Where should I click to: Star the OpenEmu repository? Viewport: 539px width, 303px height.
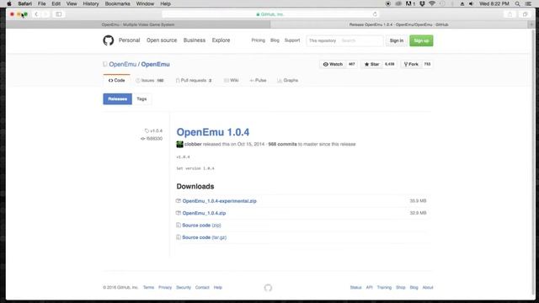(x=372, y=64)
